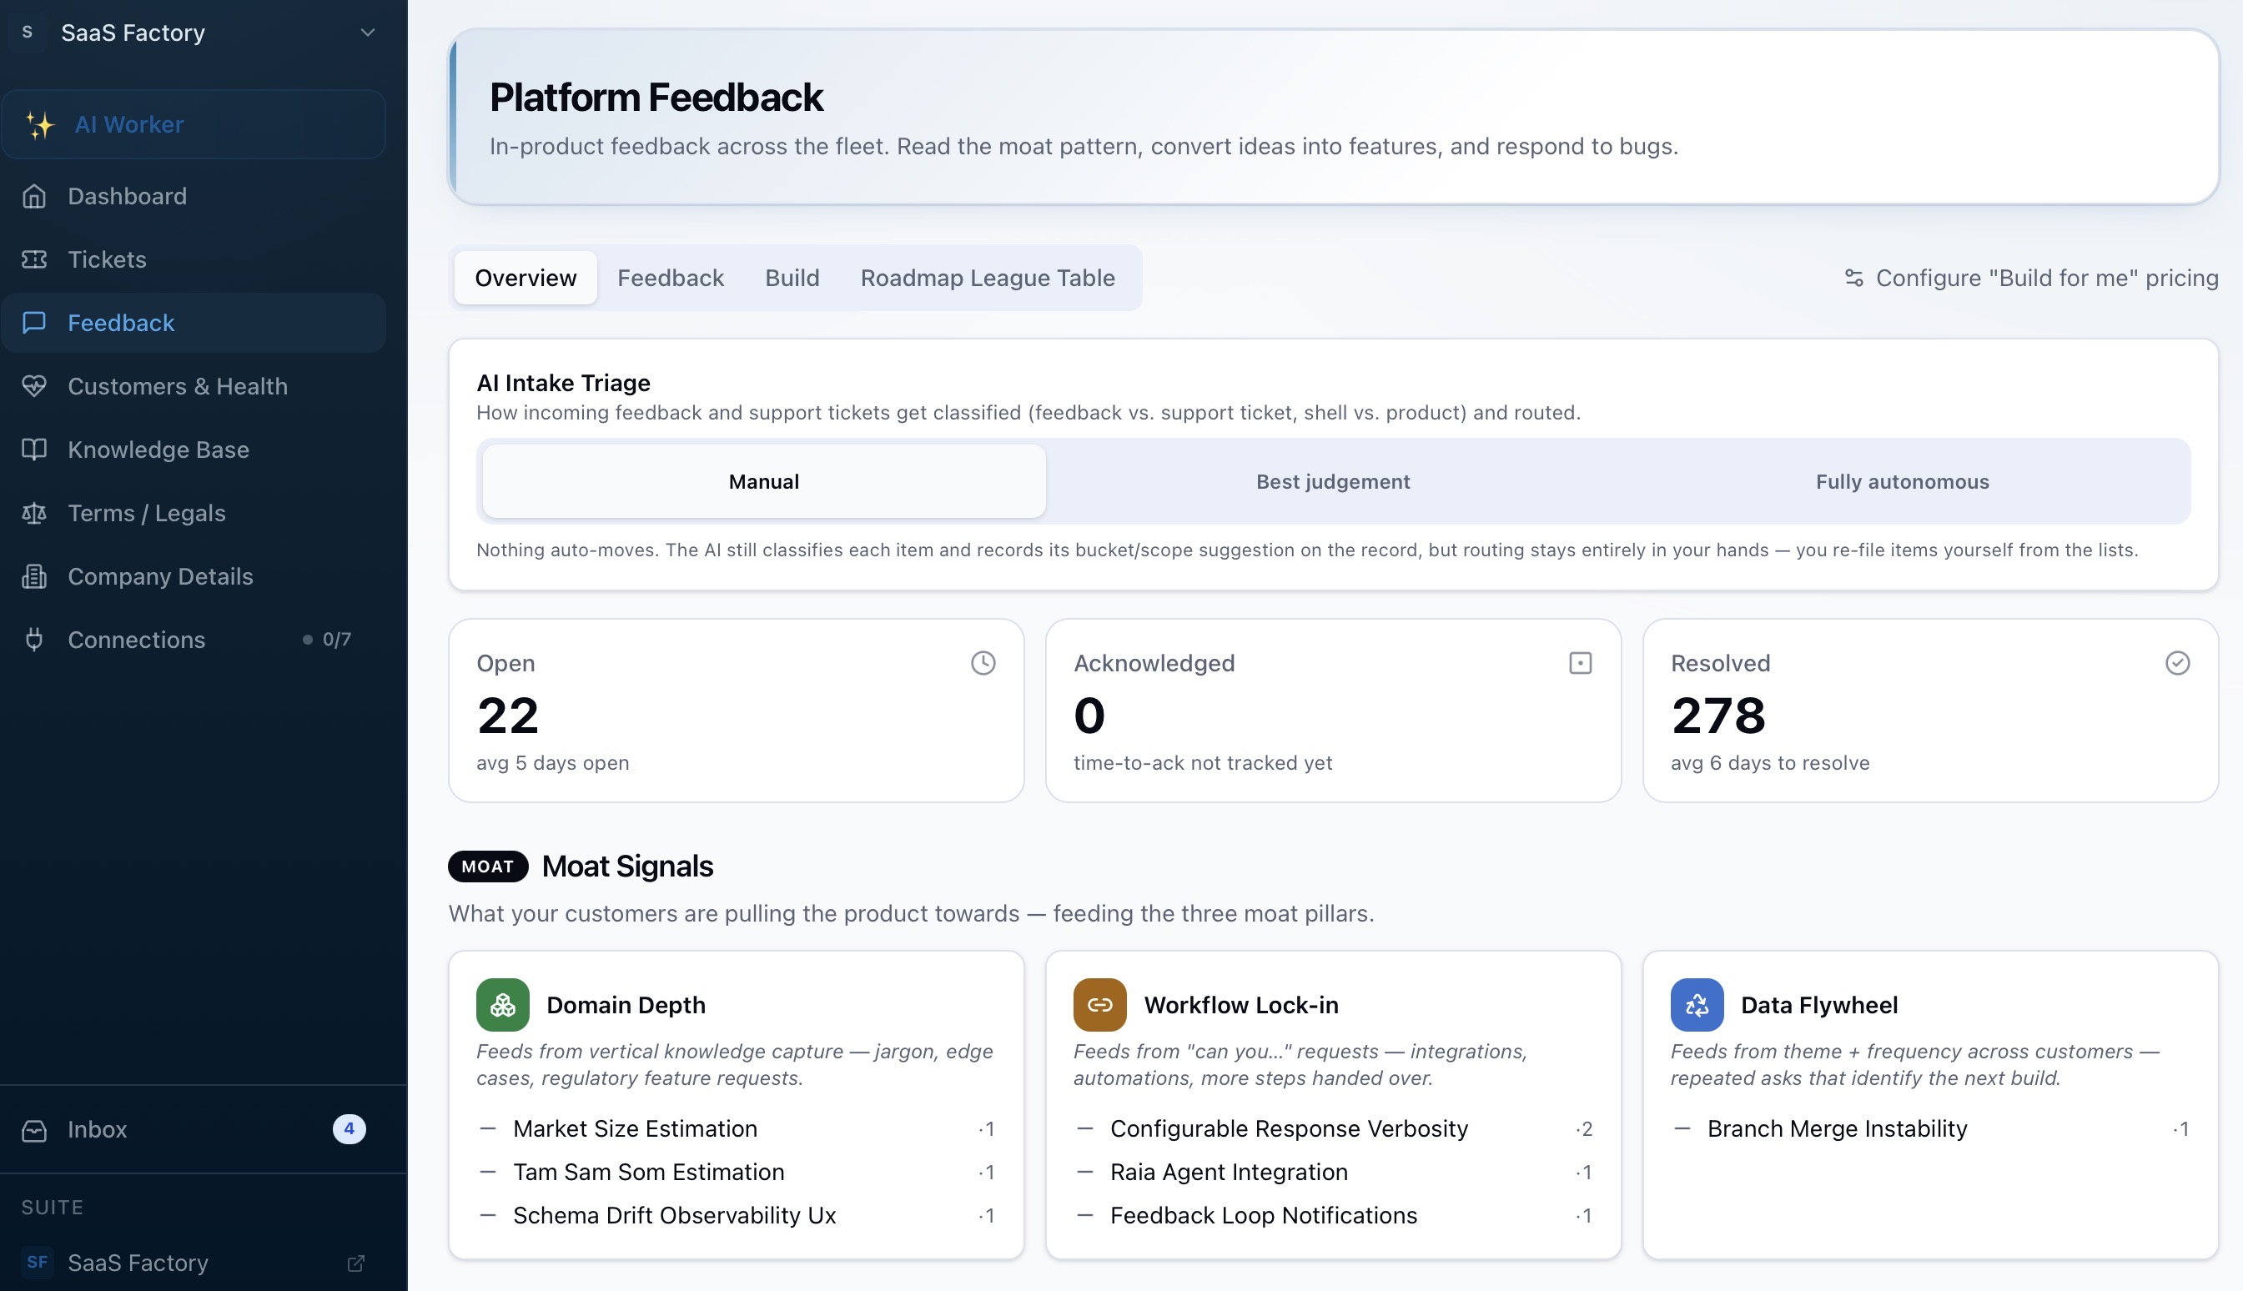This screenshot has width=2243, height=1291.
Task: Switch to the Feedback tab
Action: pyautogui.click(x=671, y=278)
